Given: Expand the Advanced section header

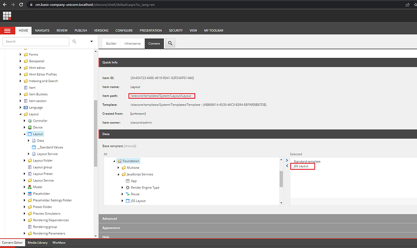Looking at the screenshot, I should [x=258, y=219].
